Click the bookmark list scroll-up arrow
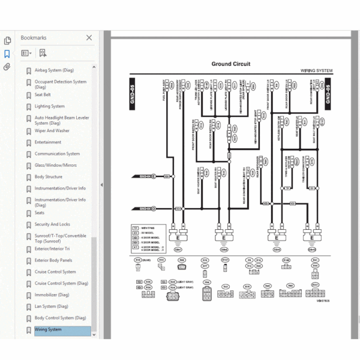The image size is (360, 360). 94,67
